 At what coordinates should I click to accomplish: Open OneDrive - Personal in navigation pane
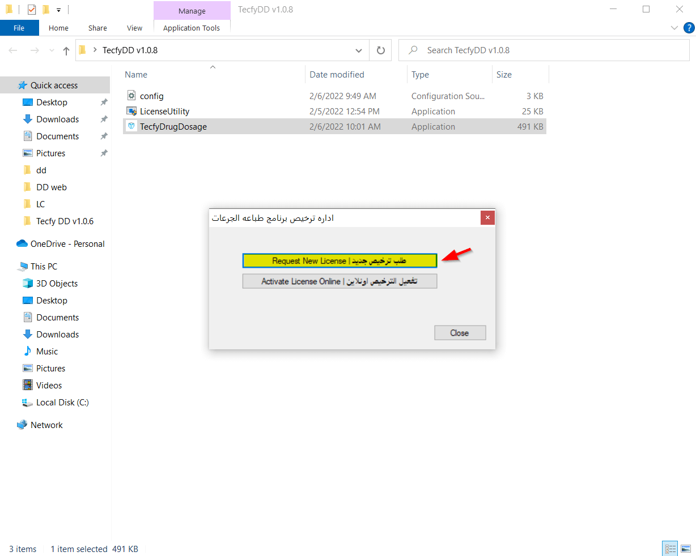pyautogui.click(x=67, y=243)
